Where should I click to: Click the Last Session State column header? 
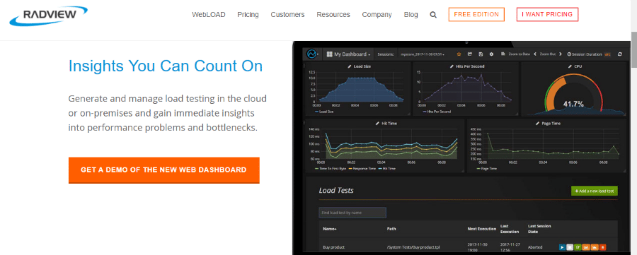539,229
